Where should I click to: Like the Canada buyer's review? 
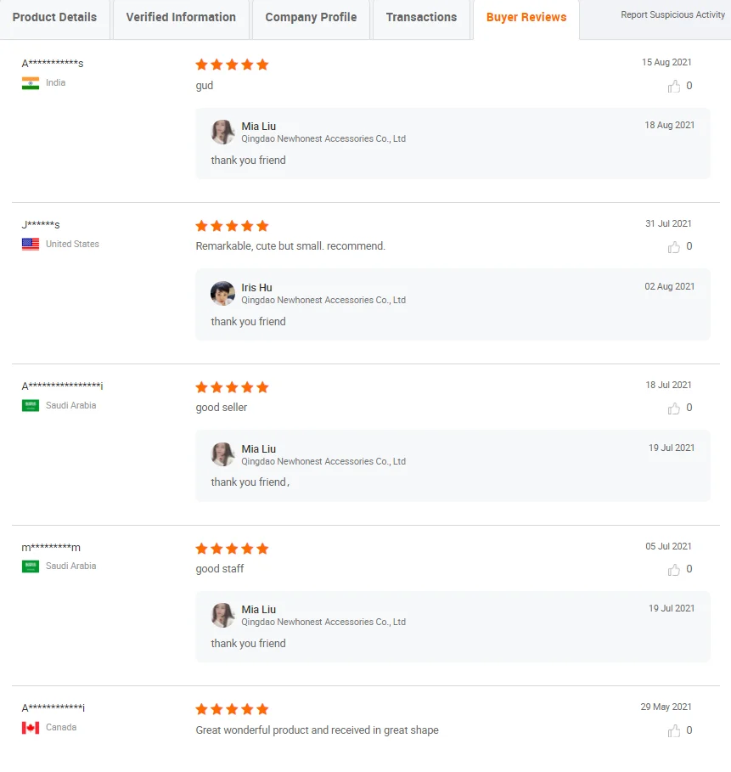coord(674,731)
